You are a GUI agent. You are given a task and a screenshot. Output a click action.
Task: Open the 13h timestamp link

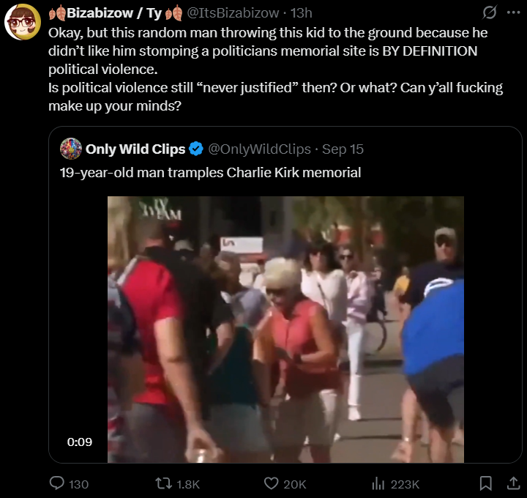pos(301,13)
